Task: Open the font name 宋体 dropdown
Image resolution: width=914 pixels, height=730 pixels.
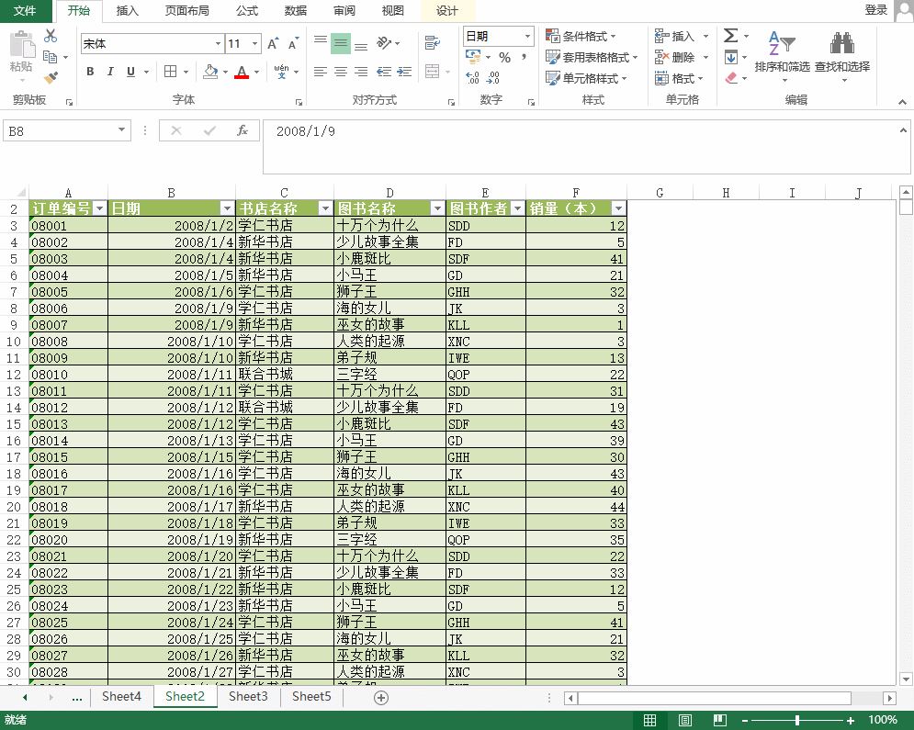Action: coord(218,44)
